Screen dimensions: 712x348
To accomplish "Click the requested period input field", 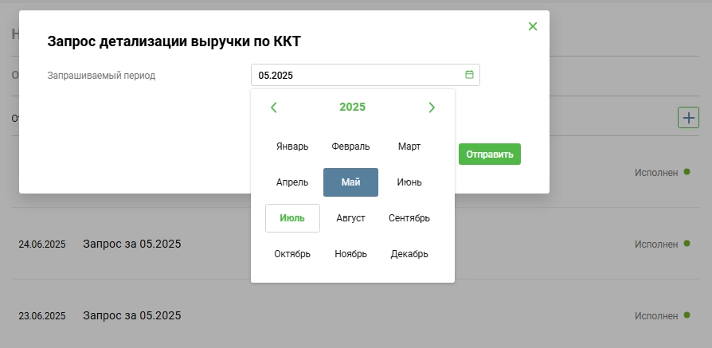I will [x=358, y=75].
